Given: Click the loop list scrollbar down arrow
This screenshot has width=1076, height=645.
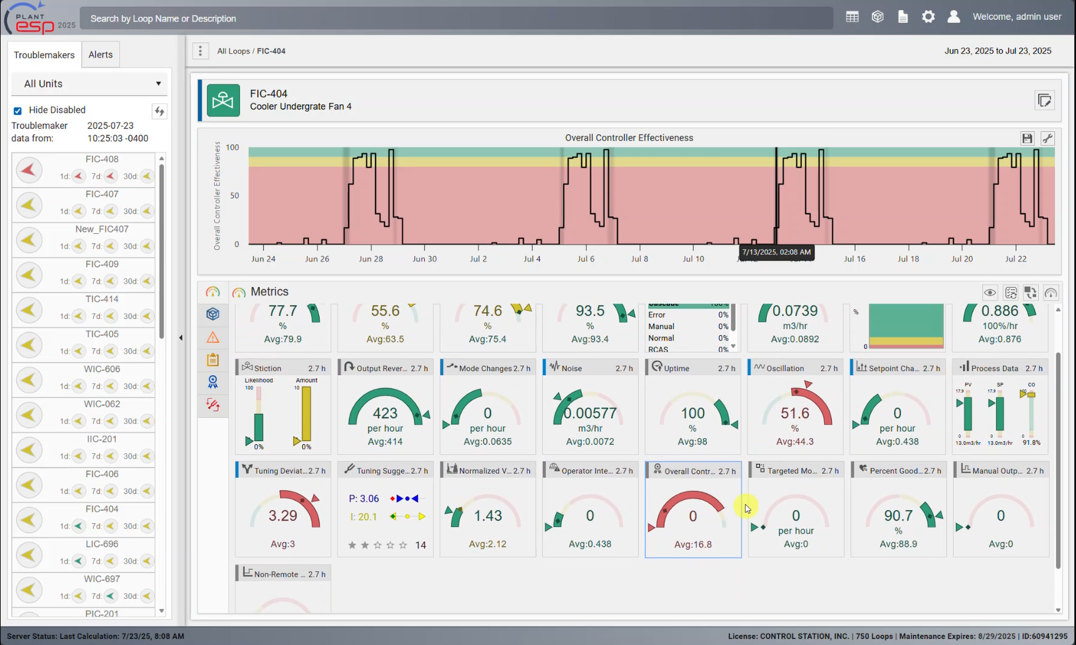Looking at the screenshot, I should (x=162, y=611).
